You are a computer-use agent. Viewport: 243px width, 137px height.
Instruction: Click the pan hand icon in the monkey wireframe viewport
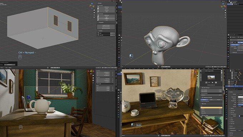225,13
